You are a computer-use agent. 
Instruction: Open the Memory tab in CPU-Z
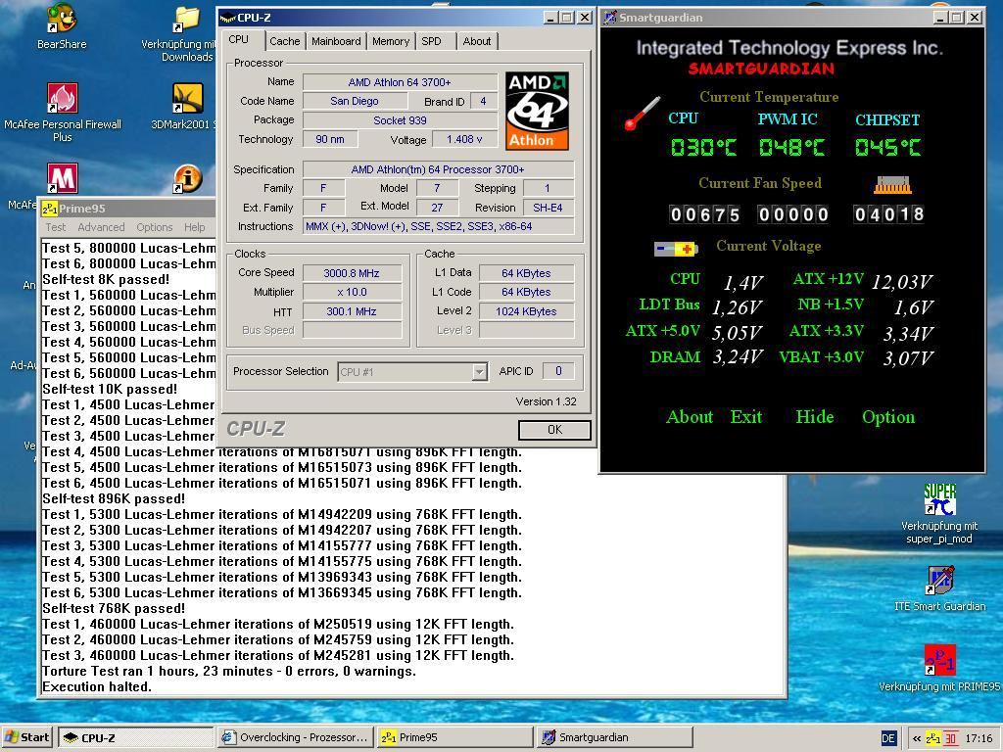pos(390,41)
